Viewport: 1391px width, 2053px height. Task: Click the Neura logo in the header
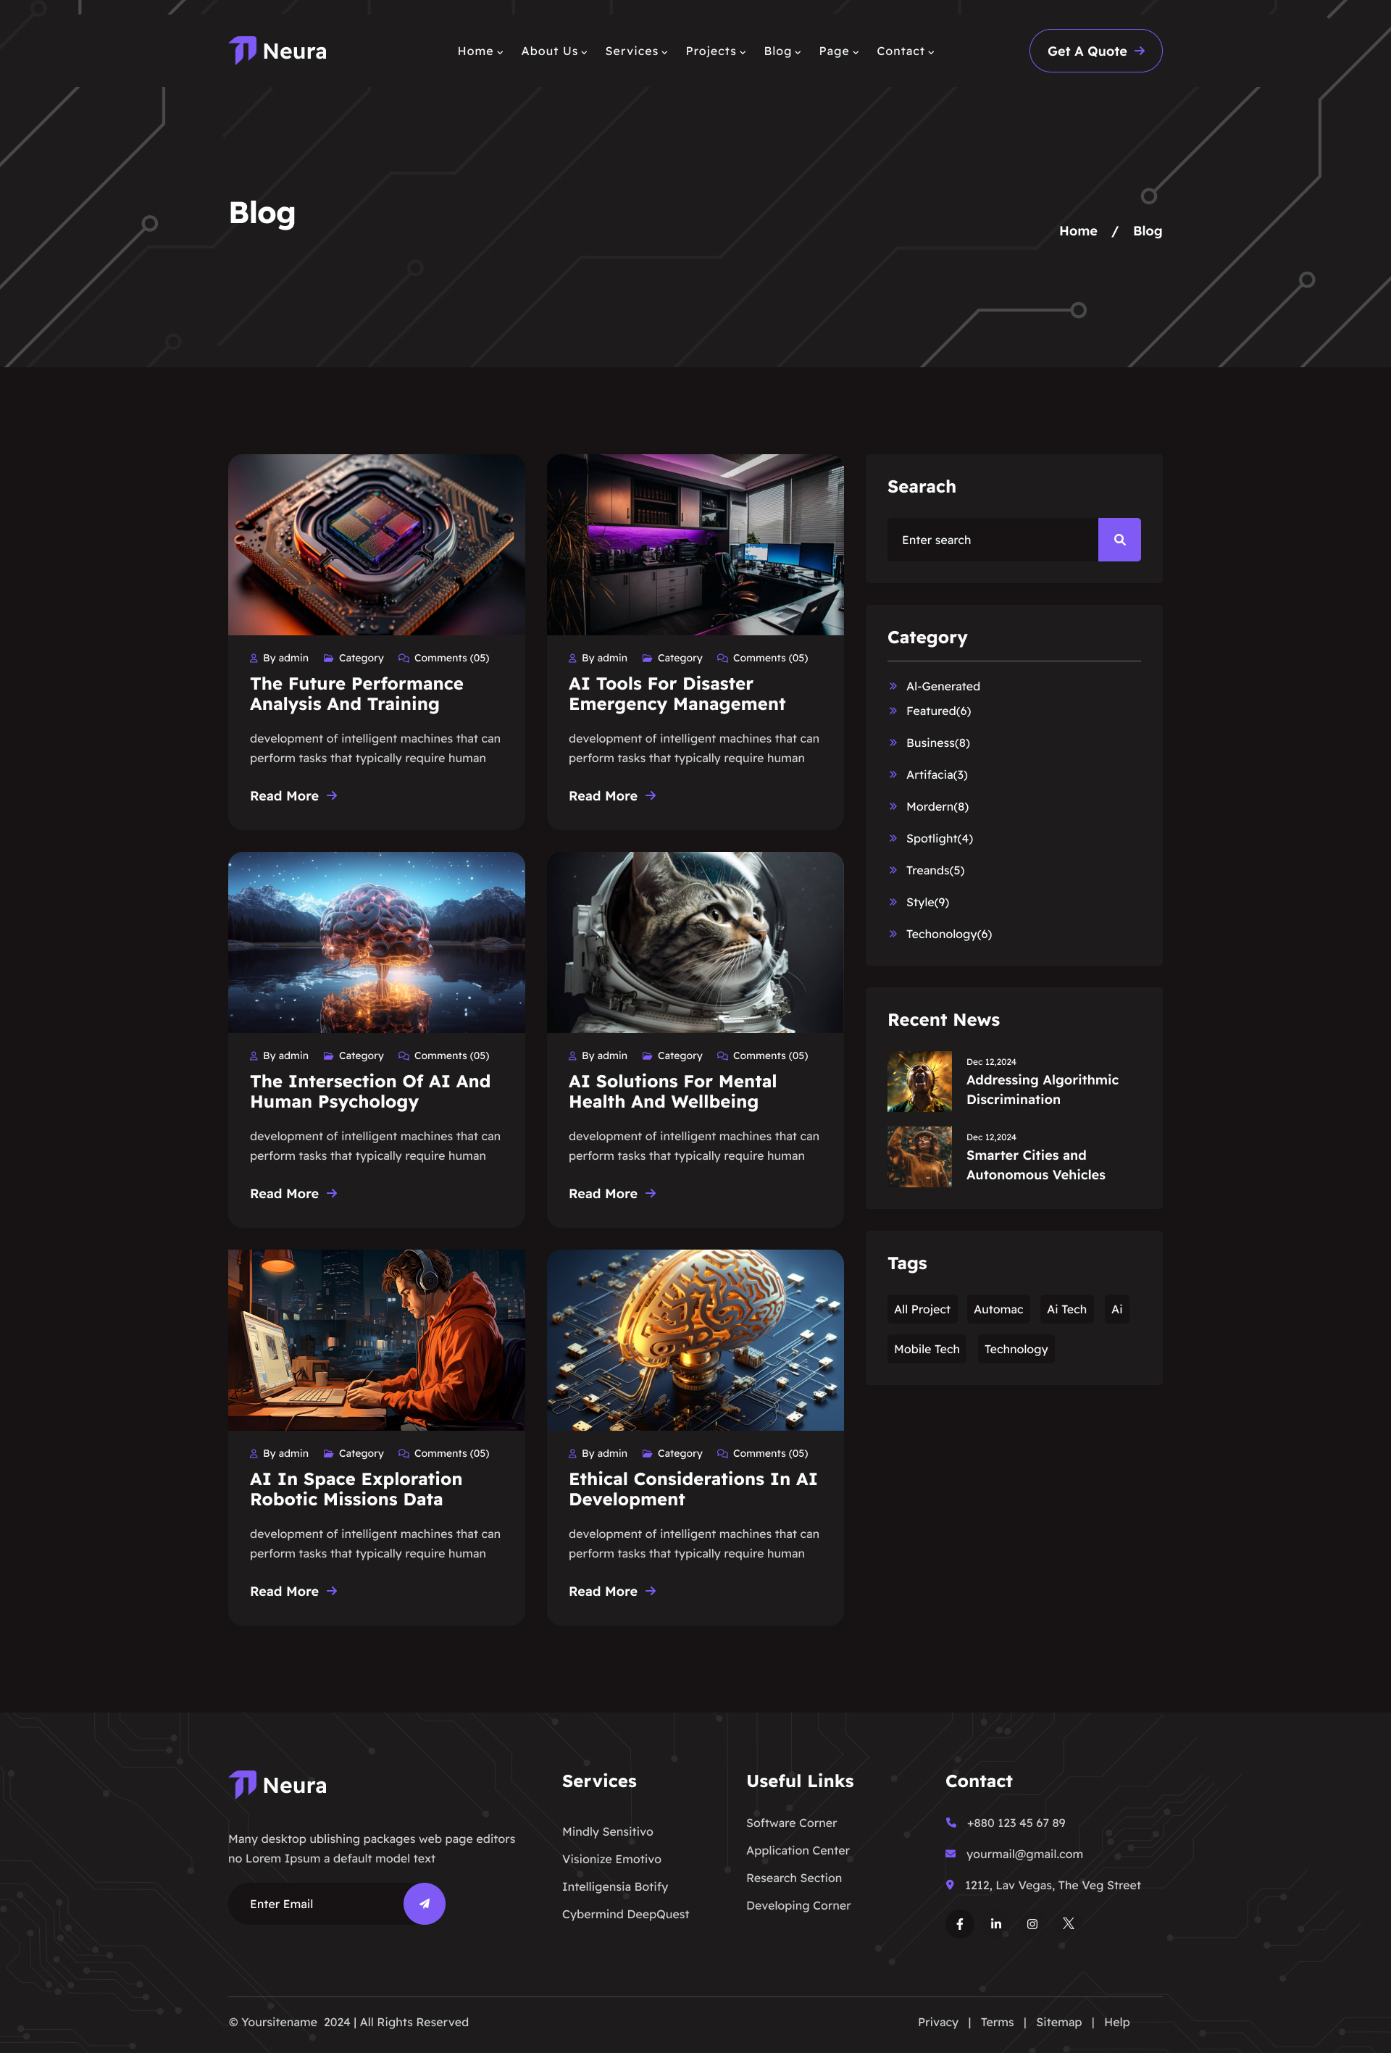[x=277, y=51]
